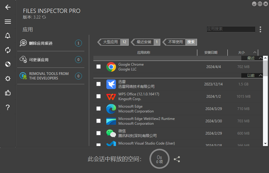Click the 迅雷 bird app icon
Screen dimensions: 269x173
pyautogui.click(x=111, y=84)
